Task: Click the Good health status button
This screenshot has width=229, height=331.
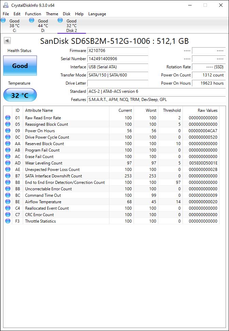Action: 20,66
